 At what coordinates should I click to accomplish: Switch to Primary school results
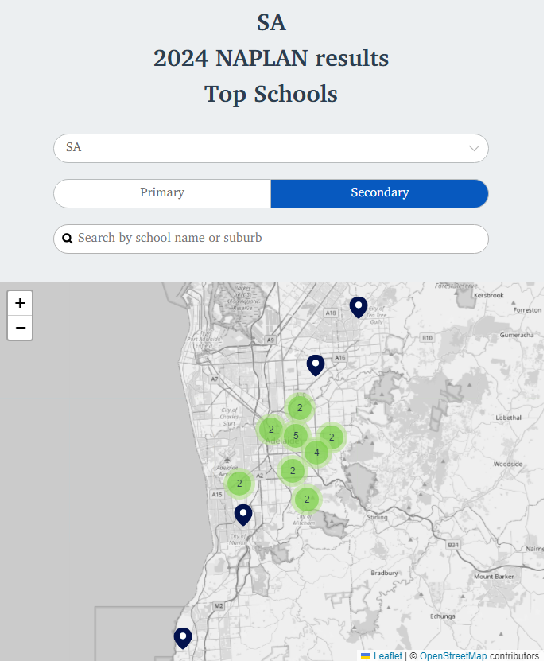pos(162,193)
